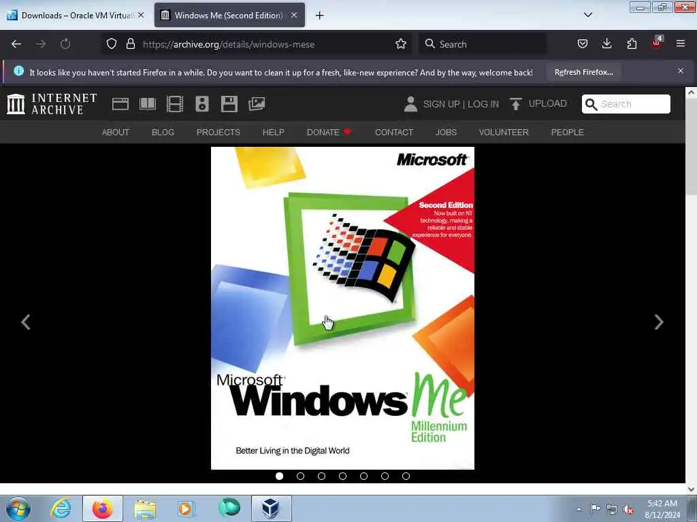Open Internet Archive software floppy icon

229,104
